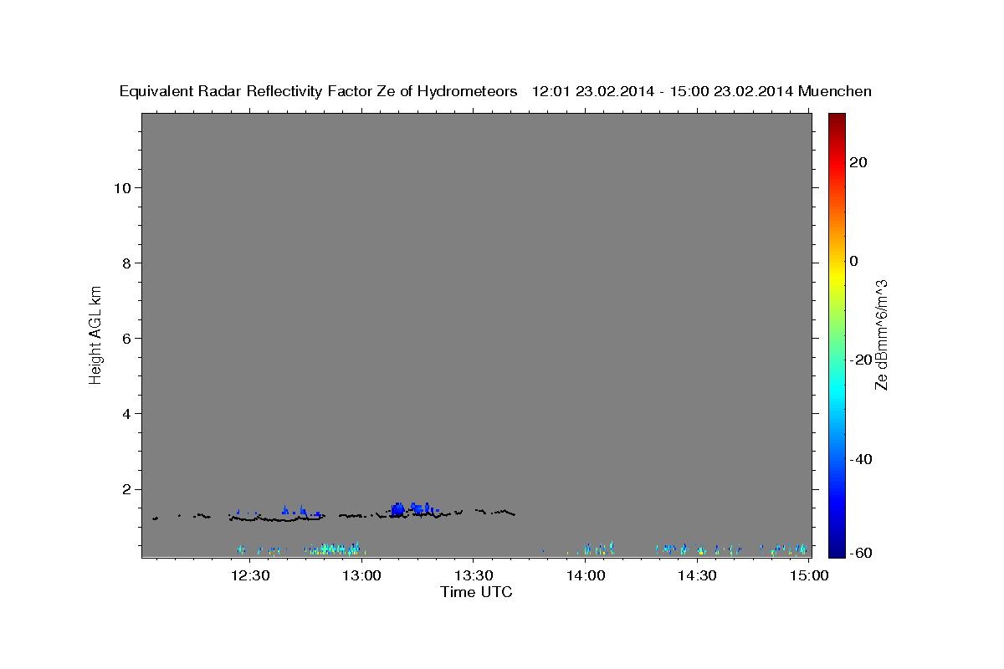Click the green section of the colorbar
This screenshot has height=669, width=1004.
coord(836,334)
